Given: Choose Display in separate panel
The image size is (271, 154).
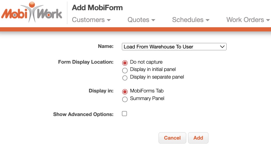Looking at the screenshot, I should (x=125, y=78).
